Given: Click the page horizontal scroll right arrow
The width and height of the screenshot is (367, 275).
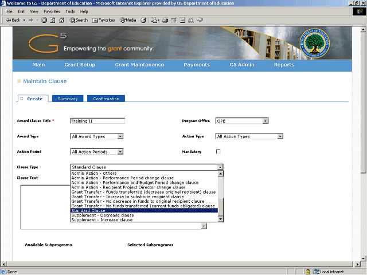Looking at the screenshot, I should (x=357, y=264).
